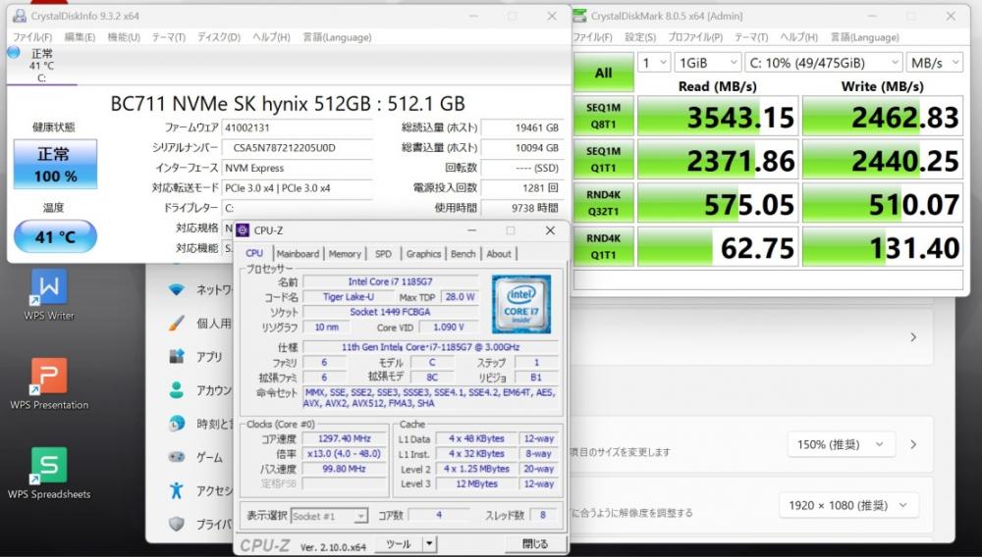Open ヘルプ(H) menu in CrystalDiskMark
982x557 pixels.
click(x=798, y=37)
